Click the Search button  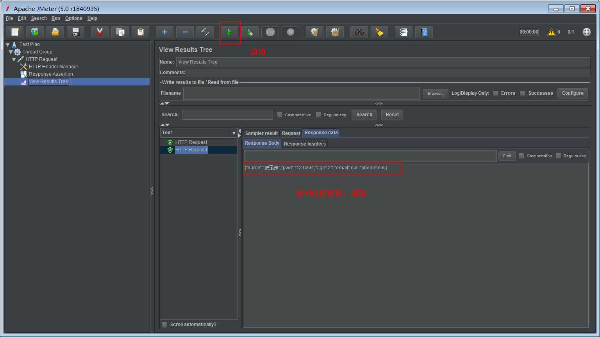364,115
